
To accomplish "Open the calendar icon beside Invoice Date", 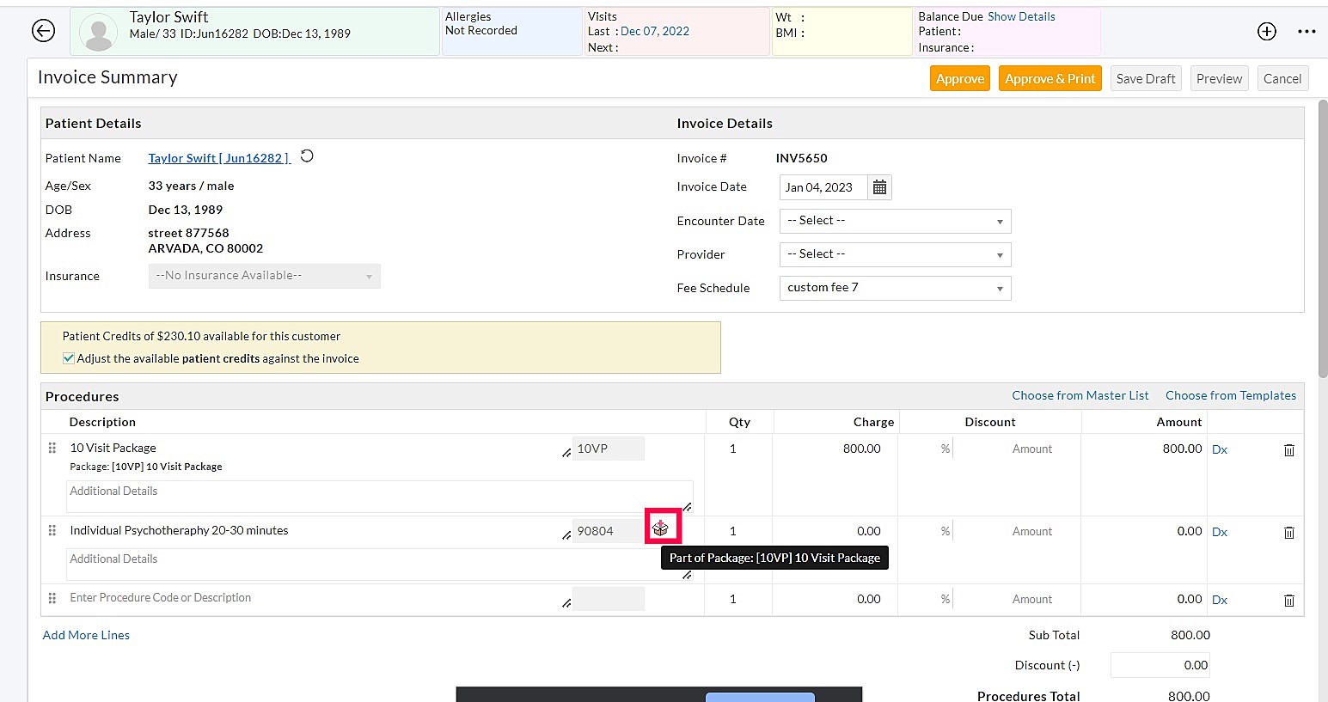I will pos(878,186).
